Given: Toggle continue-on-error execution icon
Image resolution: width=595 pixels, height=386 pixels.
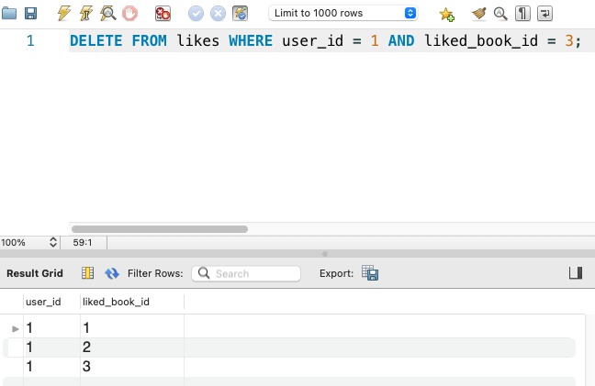Looking at the screenshot, I should pos(163,13).
